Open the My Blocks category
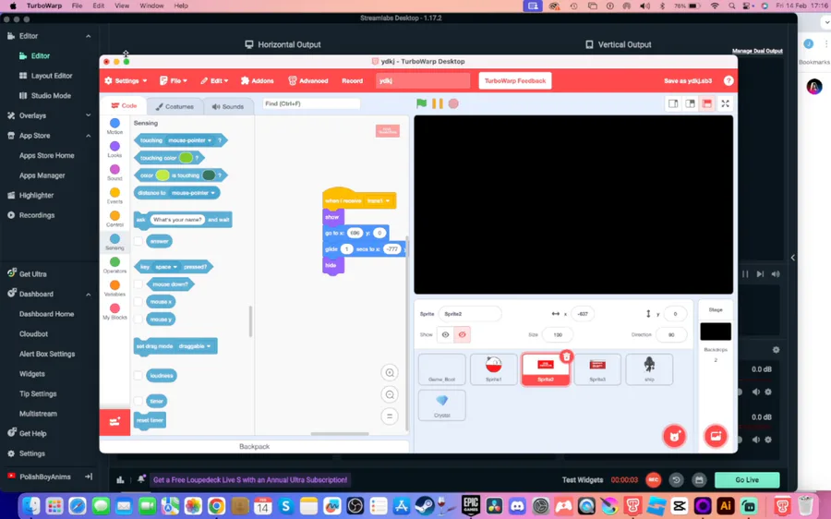This screenshot has height=519, width=831. click(114, 311)
